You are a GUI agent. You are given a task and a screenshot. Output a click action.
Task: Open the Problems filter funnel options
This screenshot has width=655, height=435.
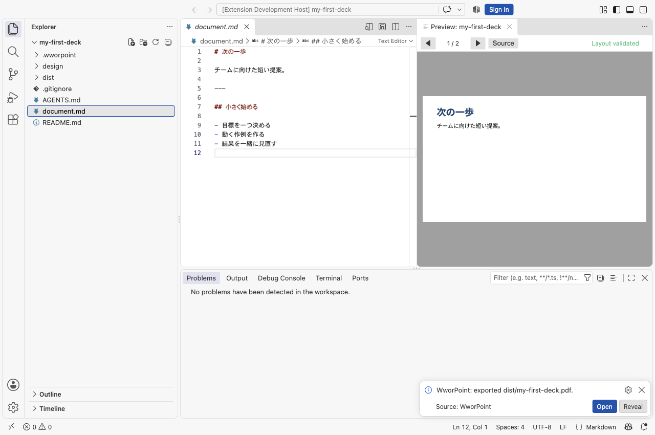(x=587, y=278)
